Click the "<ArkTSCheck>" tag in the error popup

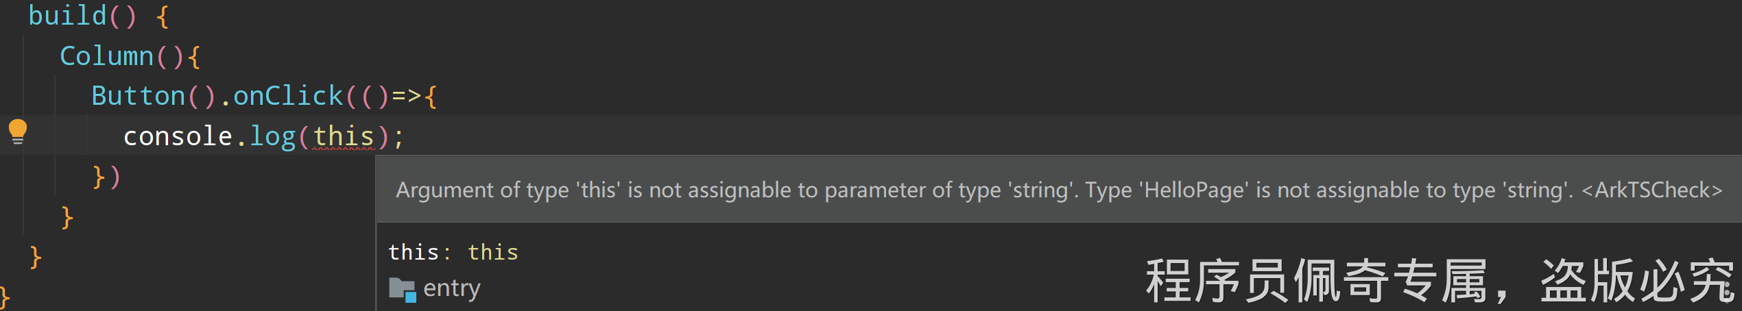[1651, 190]
